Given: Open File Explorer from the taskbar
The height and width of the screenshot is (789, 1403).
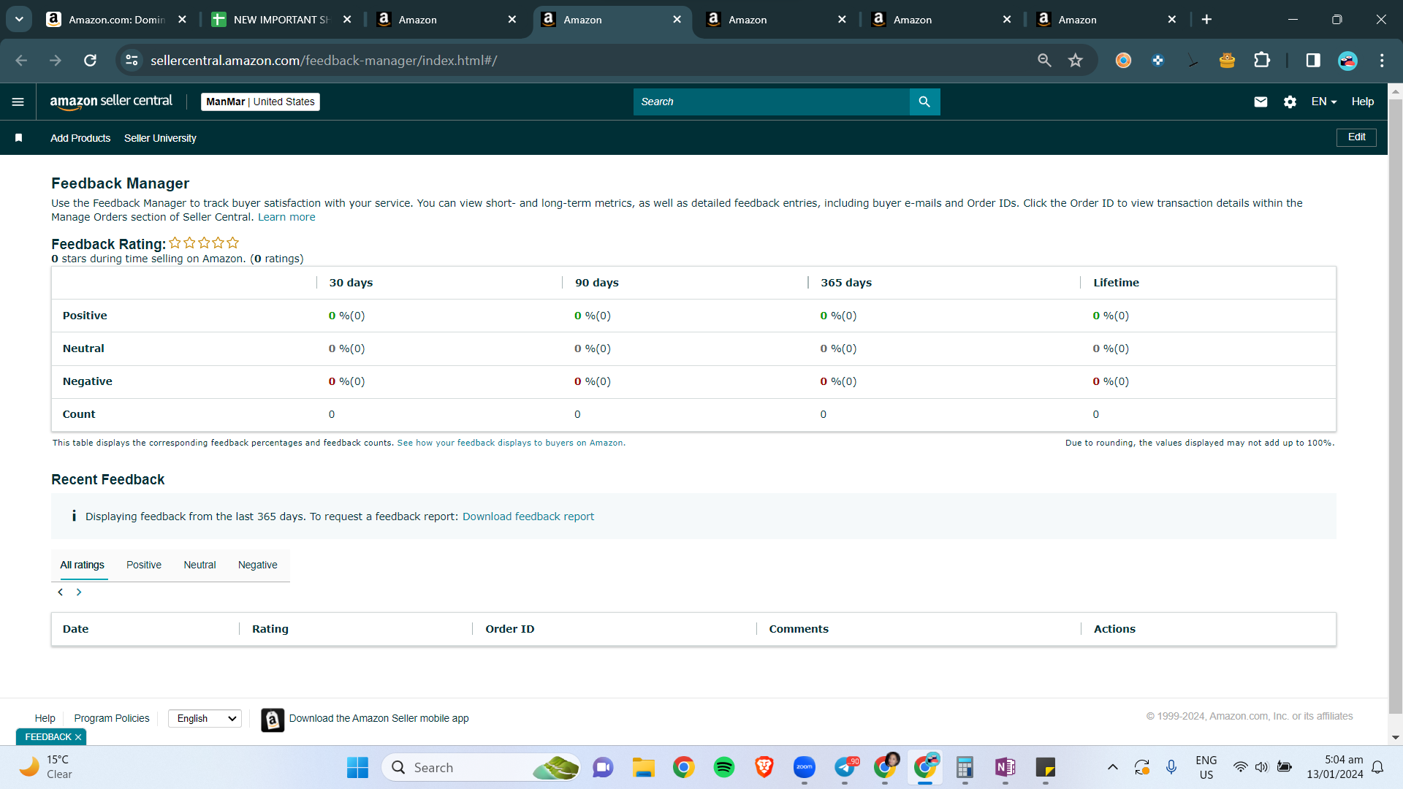Looking at the screenshot, I should click(644, 768).
